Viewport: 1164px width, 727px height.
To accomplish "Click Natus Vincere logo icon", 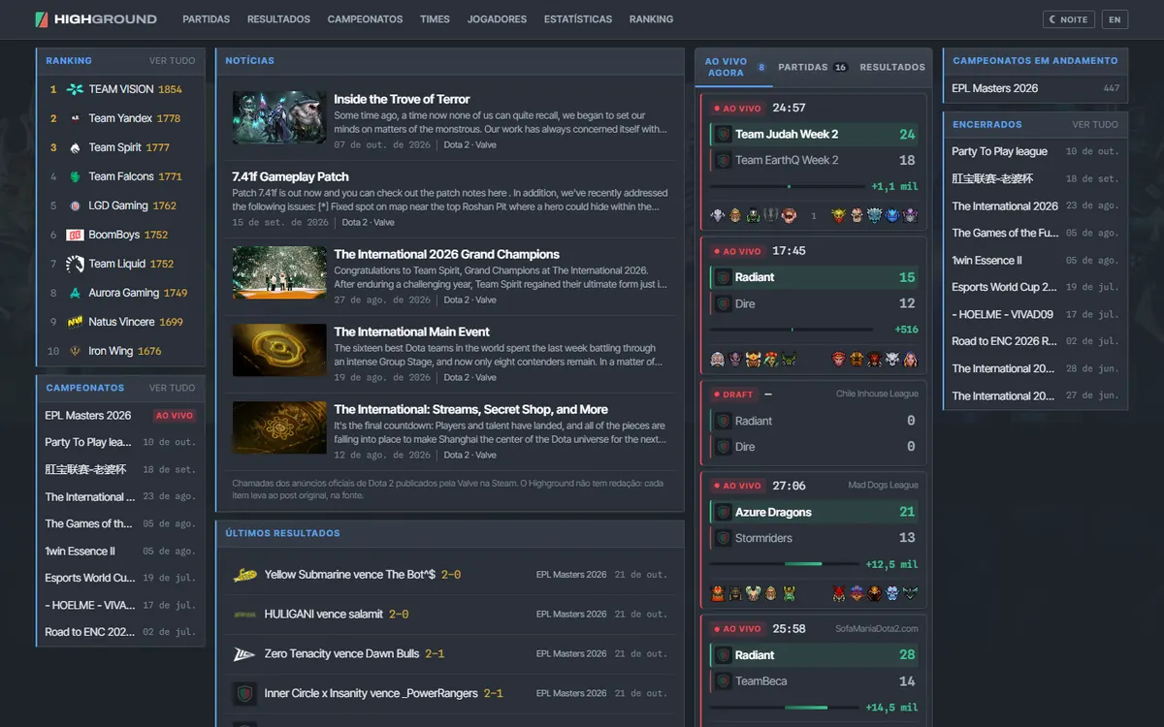I will point(75,322).
